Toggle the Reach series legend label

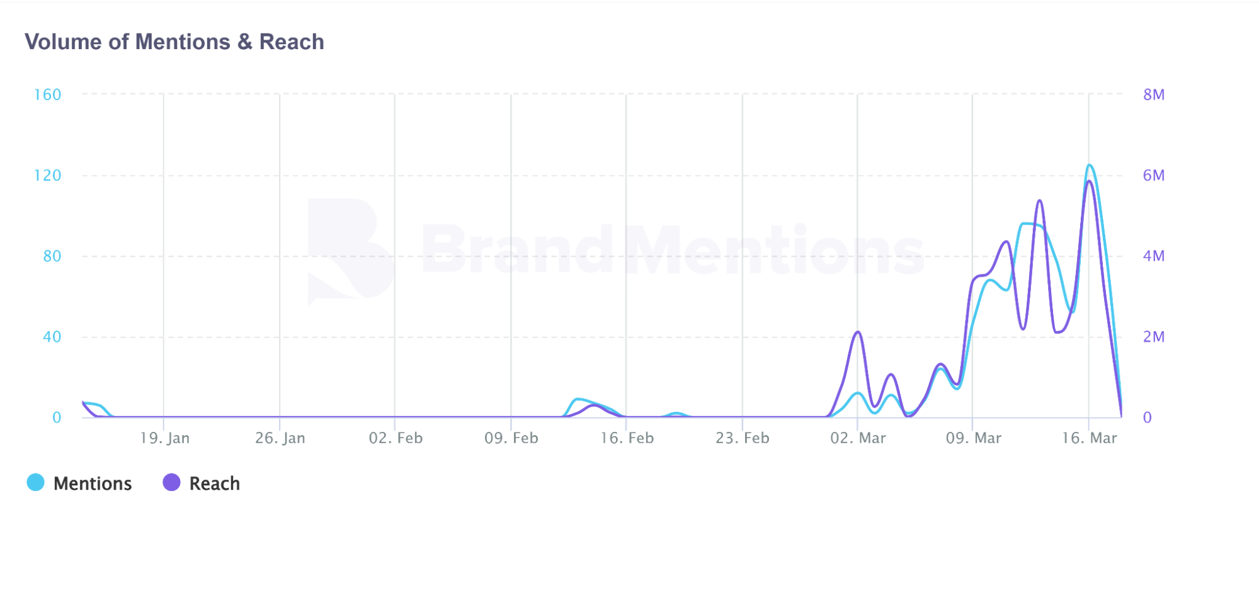[214, 483]
